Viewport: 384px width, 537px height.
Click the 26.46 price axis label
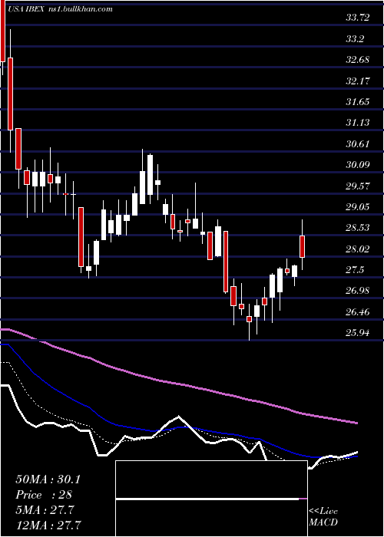click(358, 312)
